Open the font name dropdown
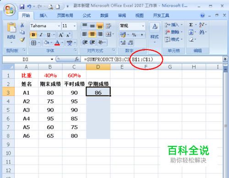This screenshot has height=178, width=229. point(59,26)
